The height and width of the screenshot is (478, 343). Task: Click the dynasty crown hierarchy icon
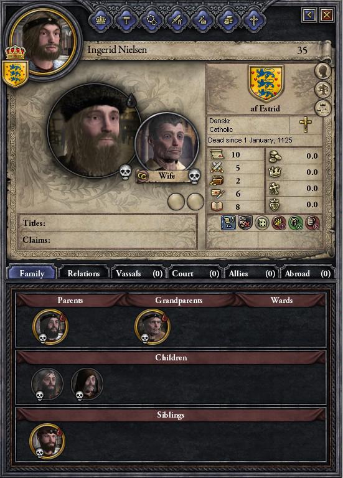322,108
